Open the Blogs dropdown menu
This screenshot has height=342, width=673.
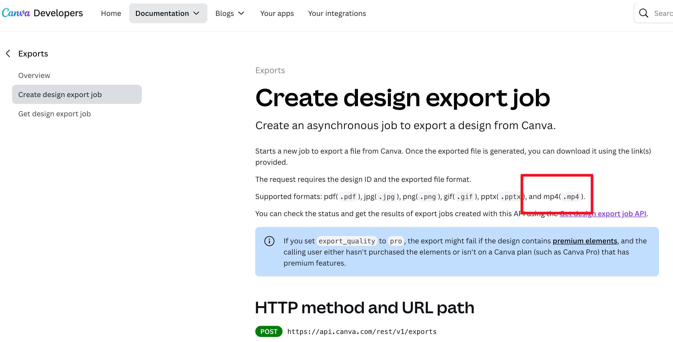(230, 13)
